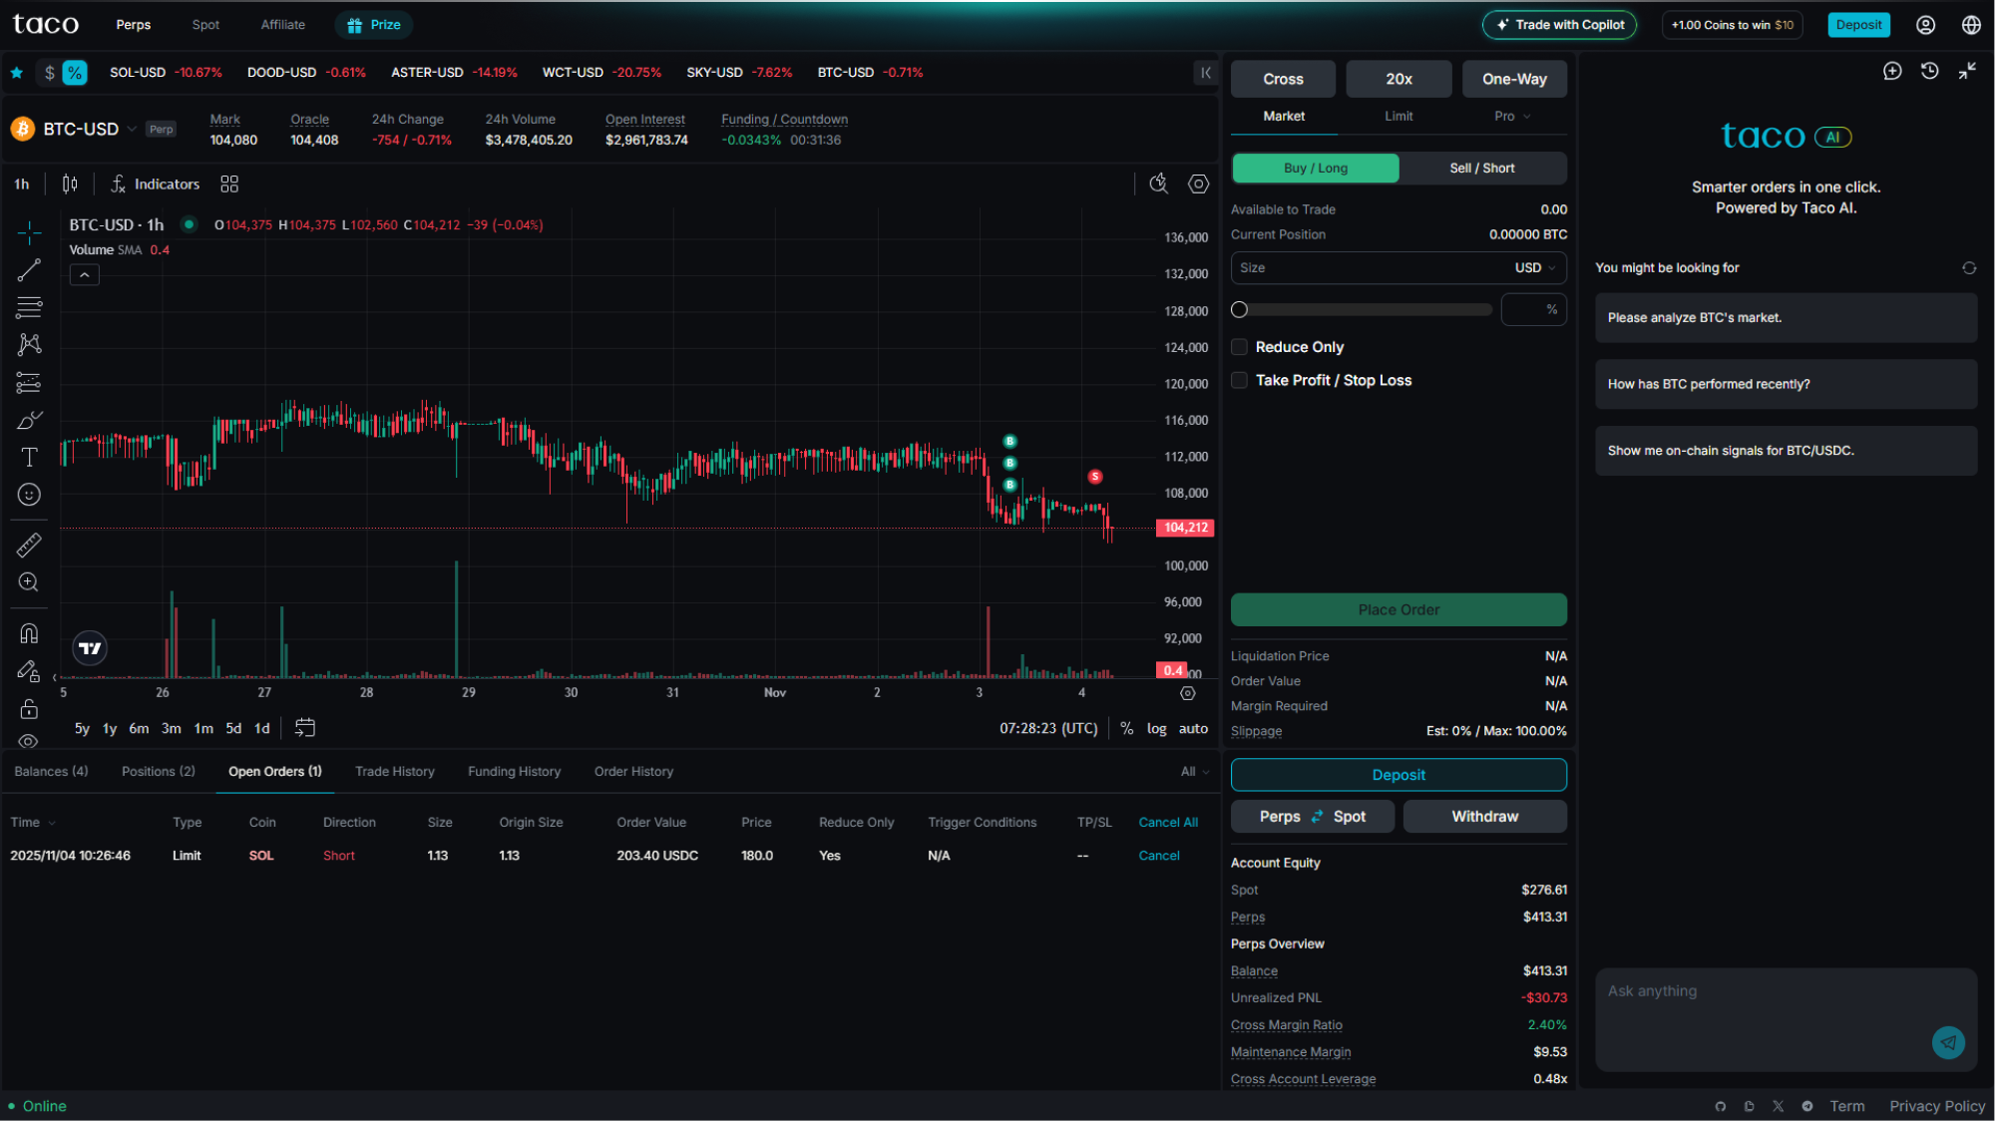Enable Take Profit / Stop Loss
Screen dimensions: 1995x1121
point(1239,380)
